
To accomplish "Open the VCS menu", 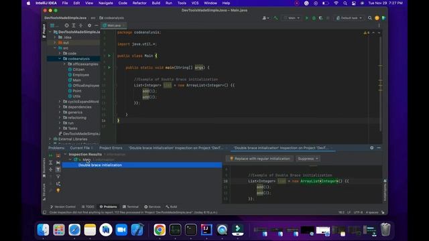I will click(195, 3).
